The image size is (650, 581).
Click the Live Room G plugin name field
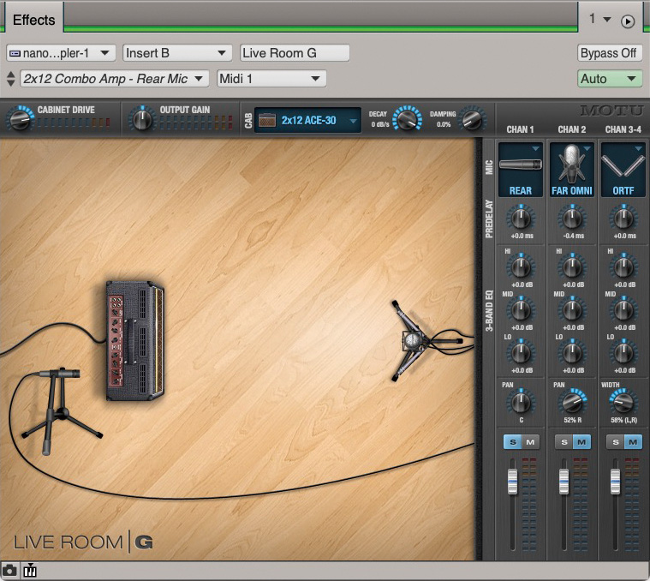[295, 53]
